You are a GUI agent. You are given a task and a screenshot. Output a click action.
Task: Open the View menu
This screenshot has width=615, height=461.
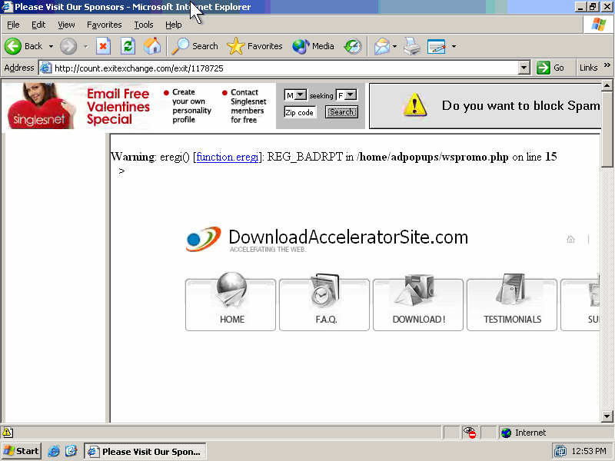[66, 25]
